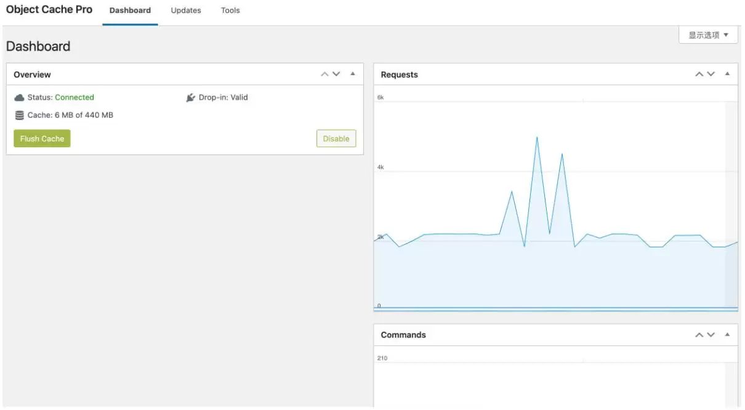745x410 pixels.
Task: Move Requests panel down arrow
Action: (x=711, y=74)
